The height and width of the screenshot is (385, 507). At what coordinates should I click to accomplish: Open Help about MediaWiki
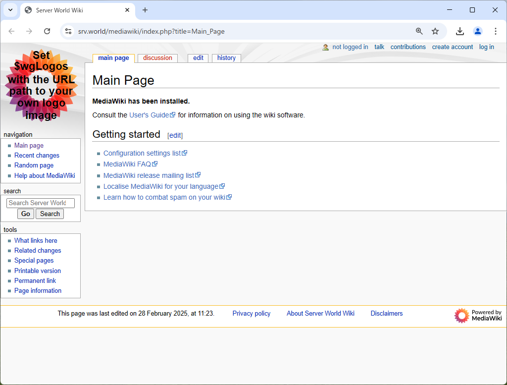(45, 176)
